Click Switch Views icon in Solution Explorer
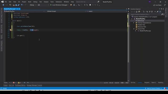168x94 pixels. 139,11
